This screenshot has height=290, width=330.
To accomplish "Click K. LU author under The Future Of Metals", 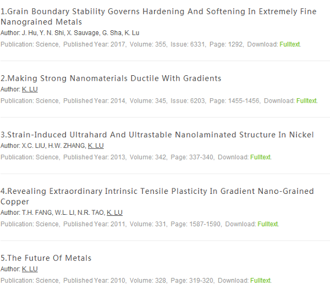I will point(30,269).
